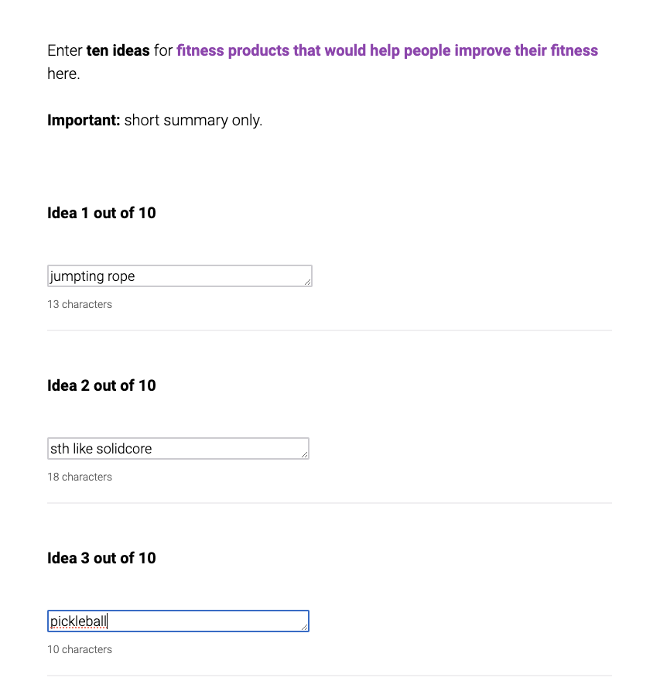Click the bold "ten ideas" text
Image resolution: width=660 pixels, height=681 pixels.
118,51
